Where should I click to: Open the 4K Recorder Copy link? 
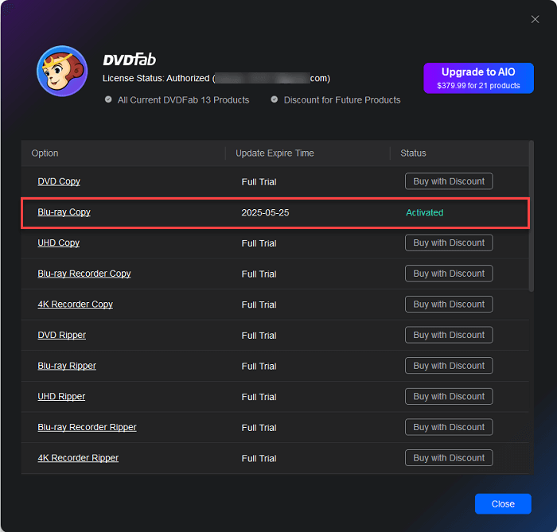click(75, 305)
